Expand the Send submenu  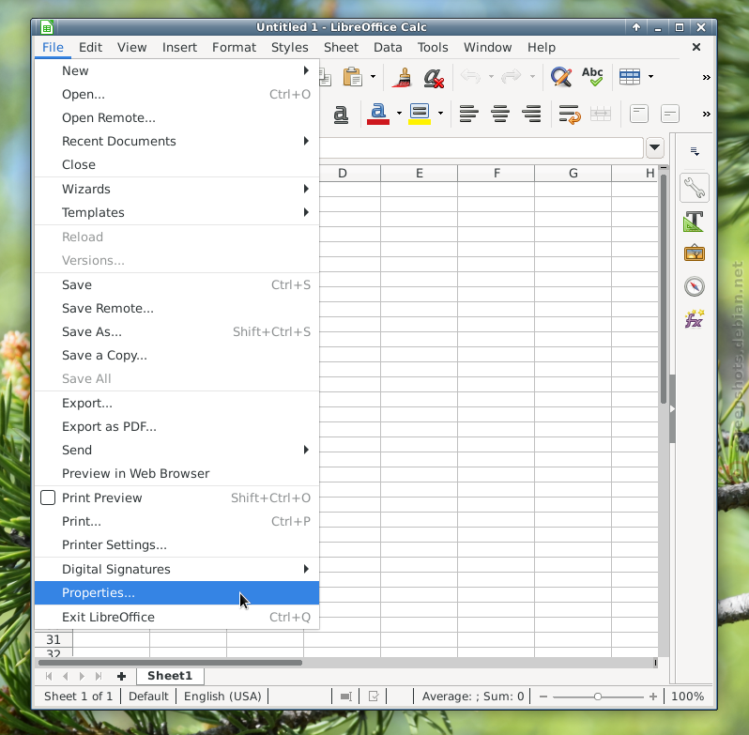(x=306, y=450)
